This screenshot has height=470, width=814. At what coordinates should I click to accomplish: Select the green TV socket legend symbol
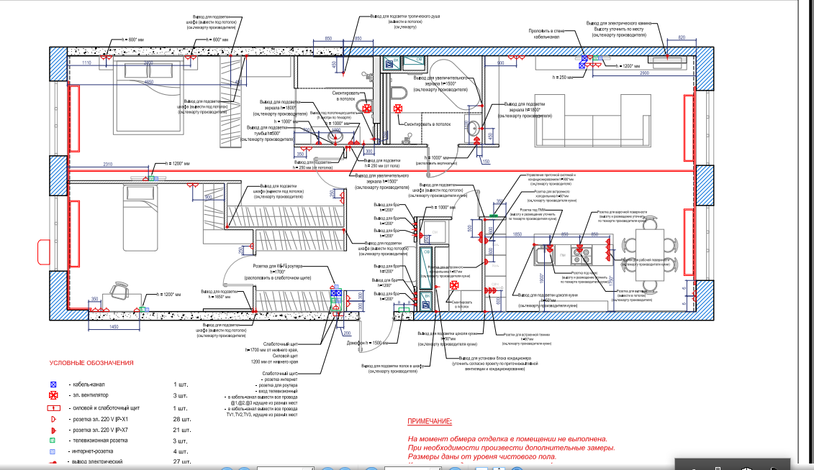point(53,440)
